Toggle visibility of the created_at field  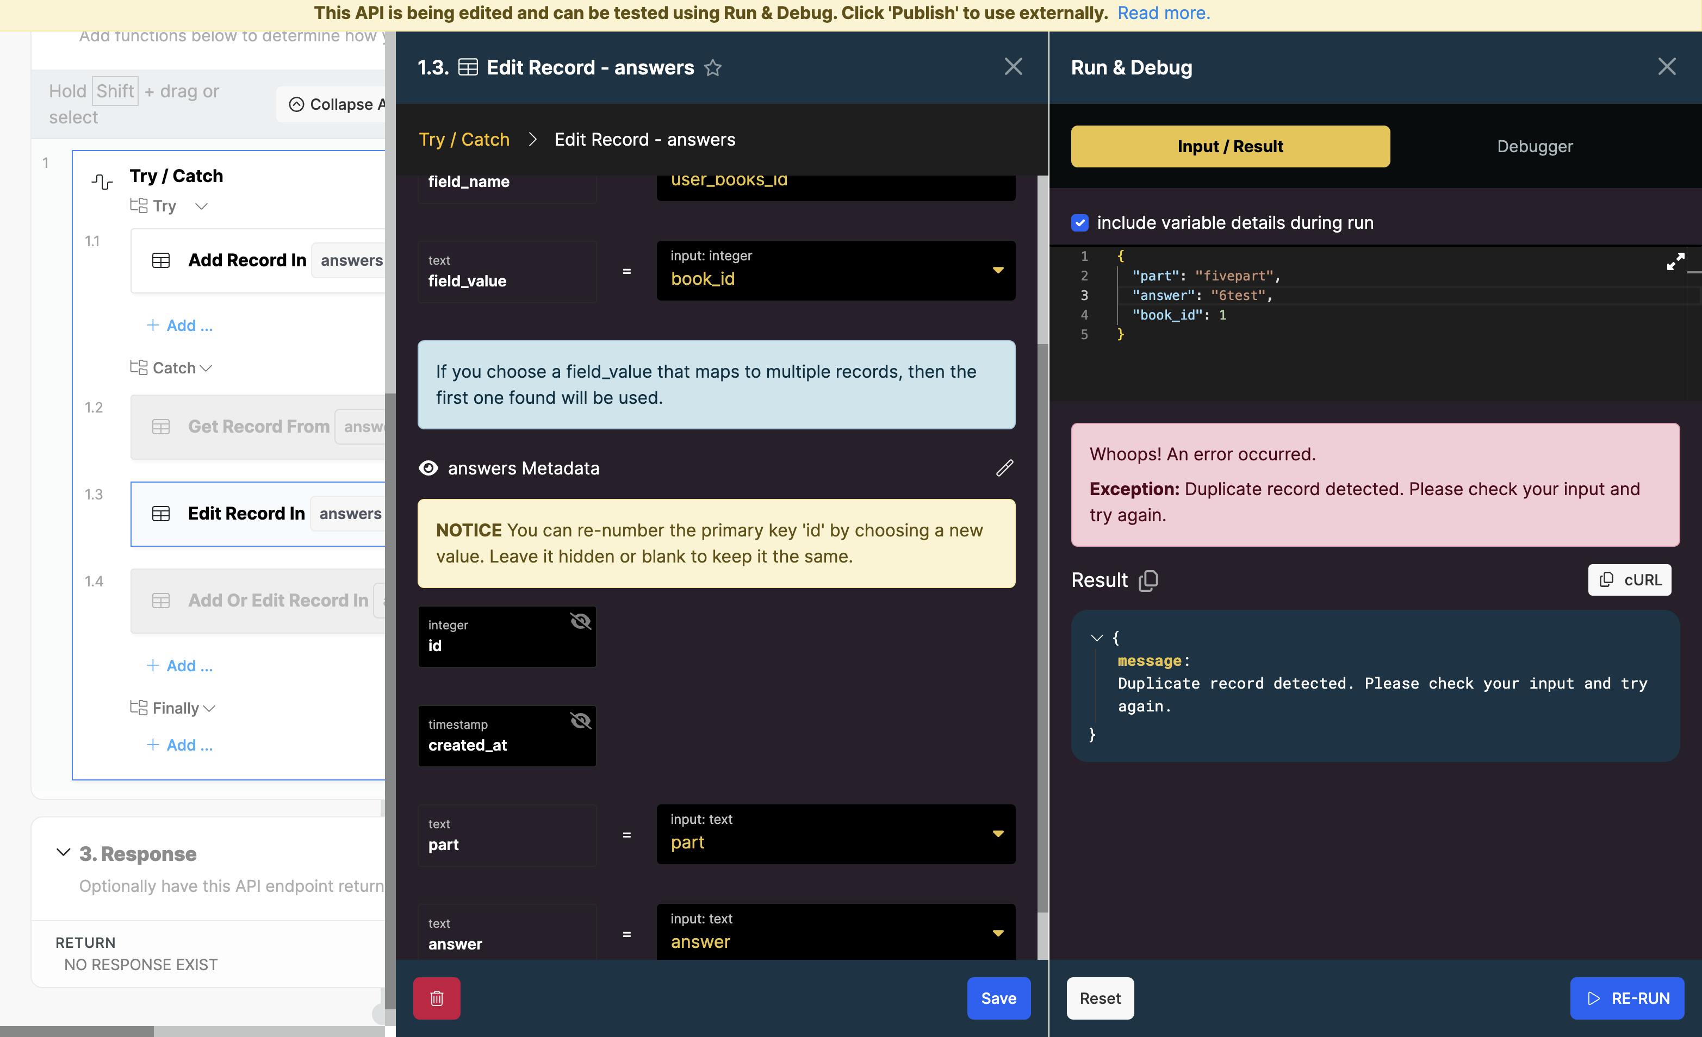[580, 721]
